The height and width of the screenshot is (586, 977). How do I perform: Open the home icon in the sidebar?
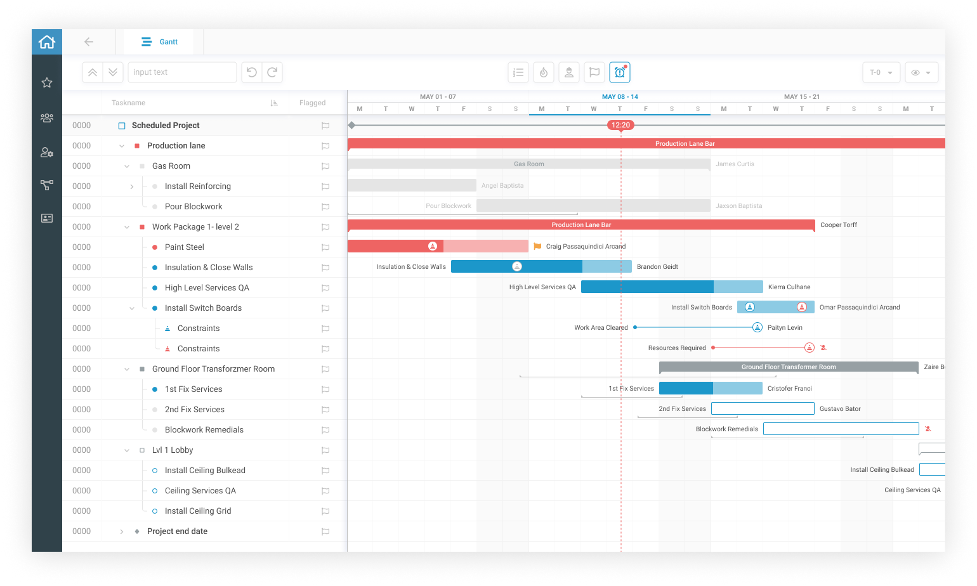tap(47, 42)
